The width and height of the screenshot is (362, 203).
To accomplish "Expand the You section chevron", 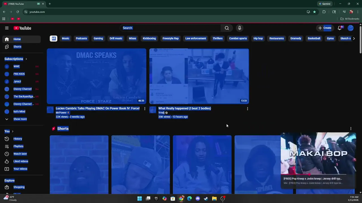I will (12, 131).
